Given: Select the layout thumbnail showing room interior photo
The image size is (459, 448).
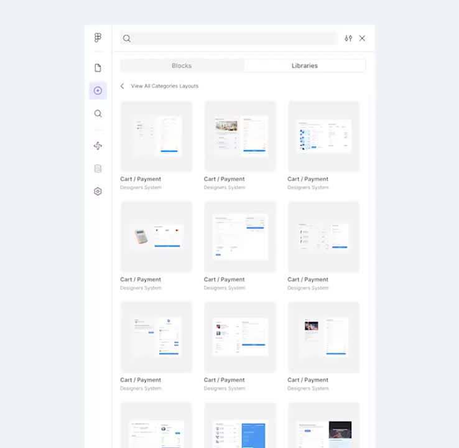Looking at the screenshot, I should pyautogui.click(x=239, y=136).
